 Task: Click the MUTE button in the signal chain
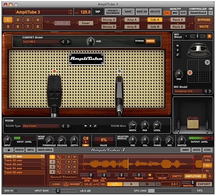[x=204, y=26]
